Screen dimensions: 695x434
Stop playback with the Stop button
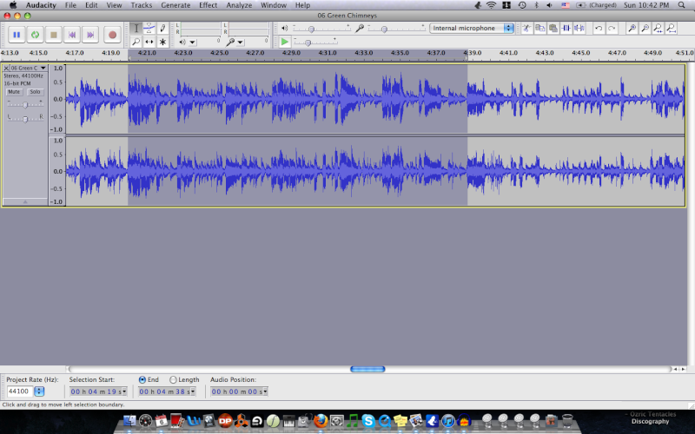54,35
